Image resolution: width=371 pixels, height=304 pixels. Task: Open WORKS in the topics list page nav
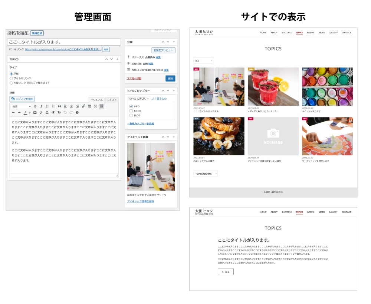(x=311, y=33)
